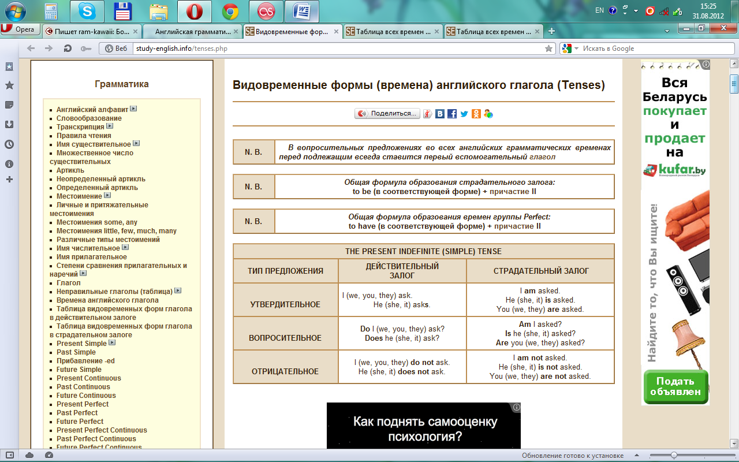Viewport: 739px width, 462px height.
Task: Click 'Подать объявлен' green ad button
Action: click(675, 386)
